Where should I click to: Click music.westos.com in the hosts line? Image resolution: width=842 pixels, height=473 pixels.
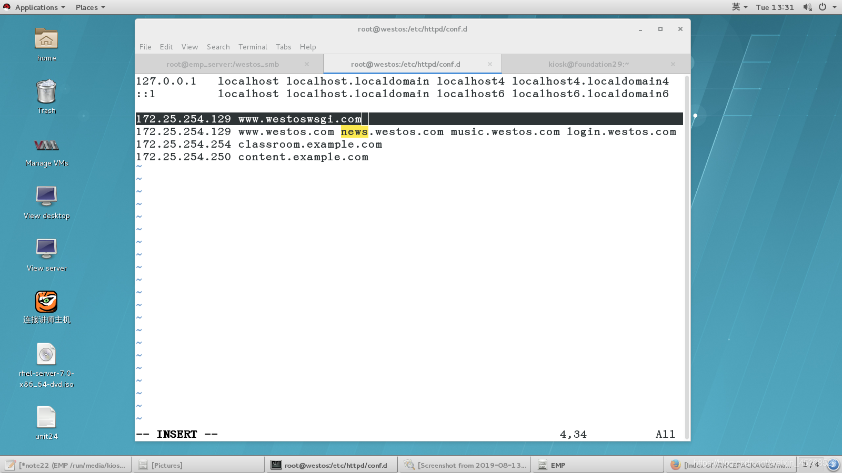505,132
